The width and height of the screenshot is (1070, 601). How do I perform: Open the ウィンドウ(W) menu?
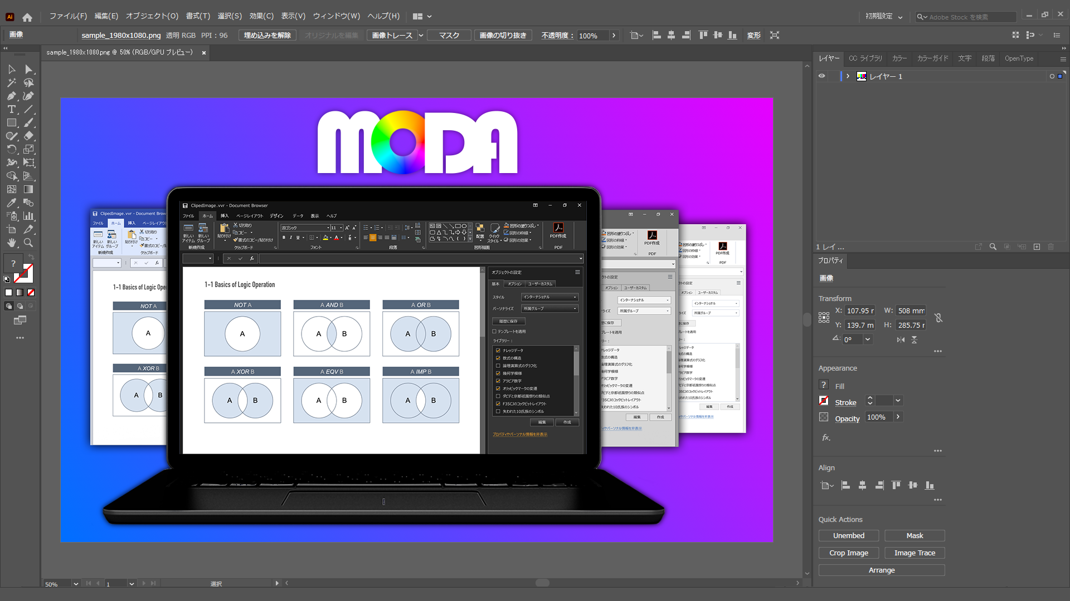pos(337,16)
